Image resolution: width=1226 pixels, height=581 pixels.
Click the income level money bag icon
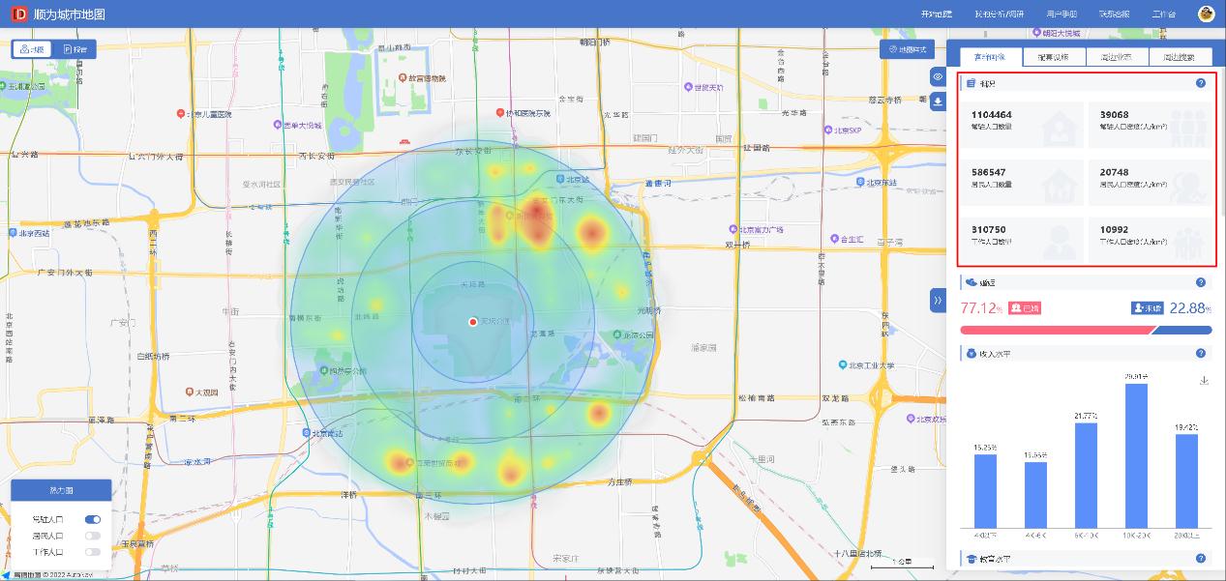click(x=971, y=354)
